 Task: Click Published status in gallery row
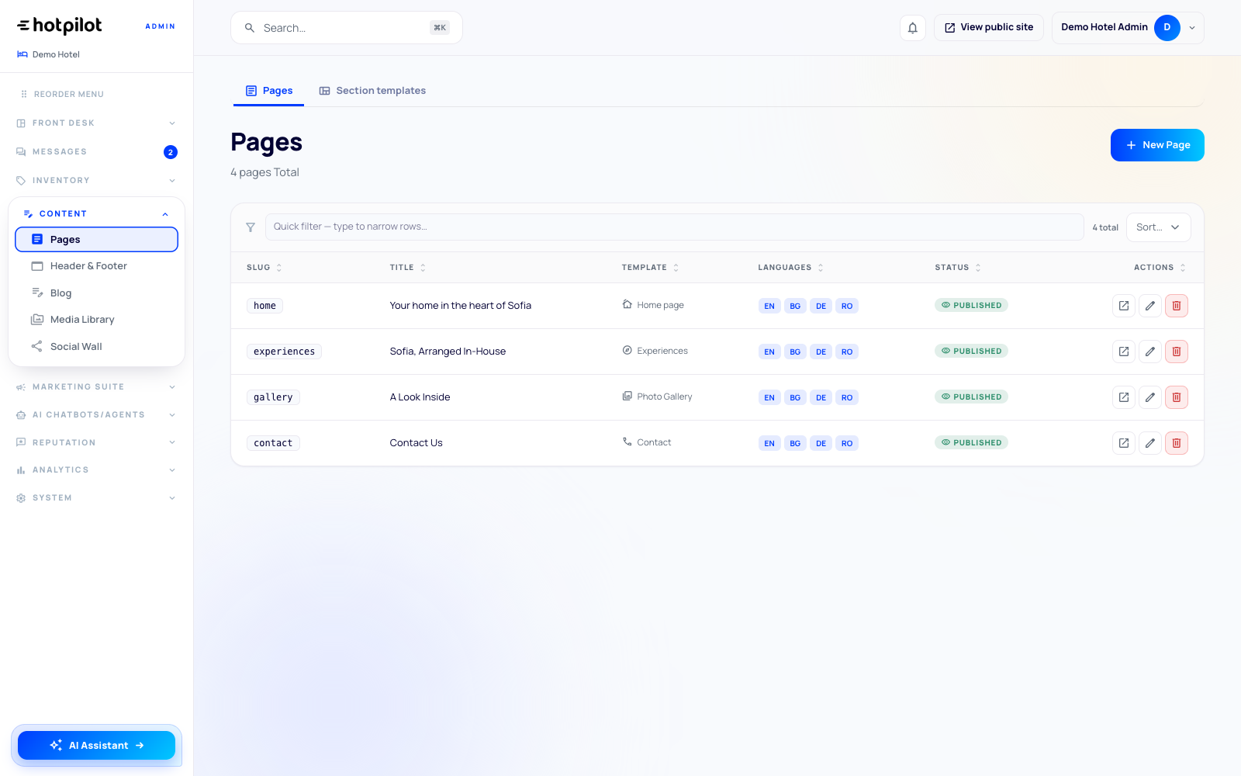point(971,397)
